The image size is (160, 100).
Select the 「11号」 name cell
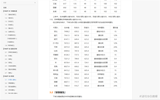pos(56,43)
